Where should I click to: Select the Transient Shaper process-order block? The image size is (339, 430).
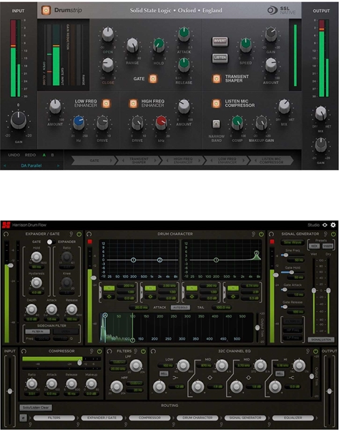coord(139,161)
